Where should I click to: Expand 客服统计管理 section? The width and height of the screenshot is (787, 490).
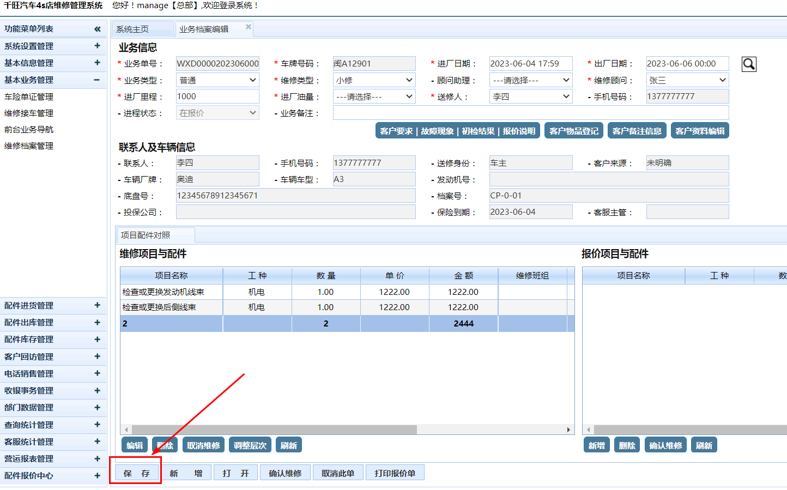[97, 441]
